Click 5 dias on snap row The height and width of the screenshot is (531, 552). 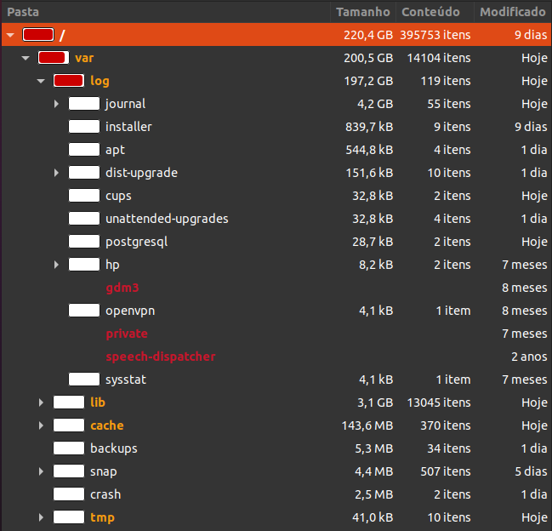531,471
